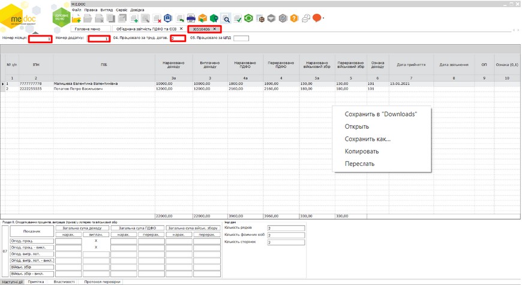Click the document check validation icon

[238, 19]
